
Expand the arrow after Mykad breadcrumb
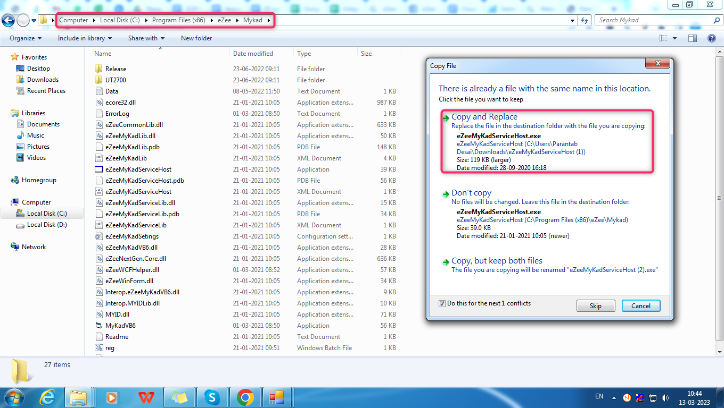coord(269,20)
